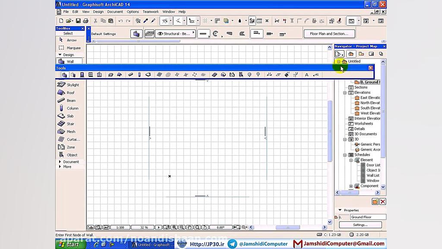Pick the Column icon in floating Tools bar
The height and width of the screenshot is (249, 442).
(139, 75)
